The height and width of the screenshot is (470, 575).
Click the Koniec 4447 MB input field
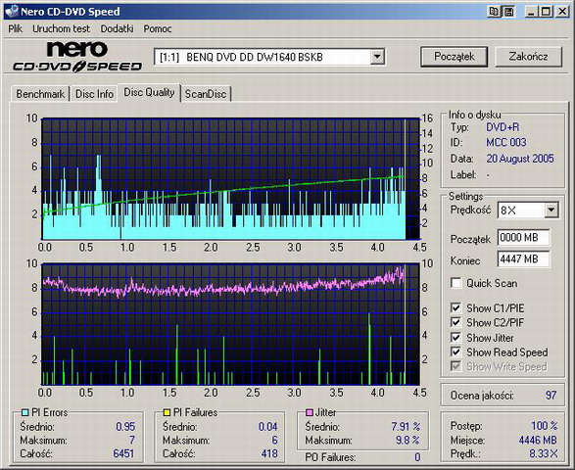524,259
